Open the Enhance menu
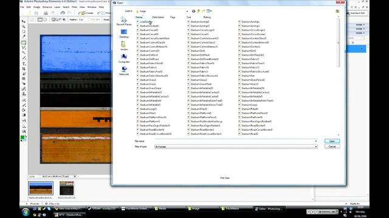The width and height of the screenshot is (389, 218). tap(47, 7)
